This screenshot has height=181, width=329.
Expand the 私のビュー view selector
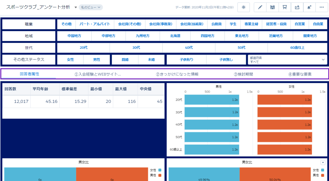tap(91, 7)
